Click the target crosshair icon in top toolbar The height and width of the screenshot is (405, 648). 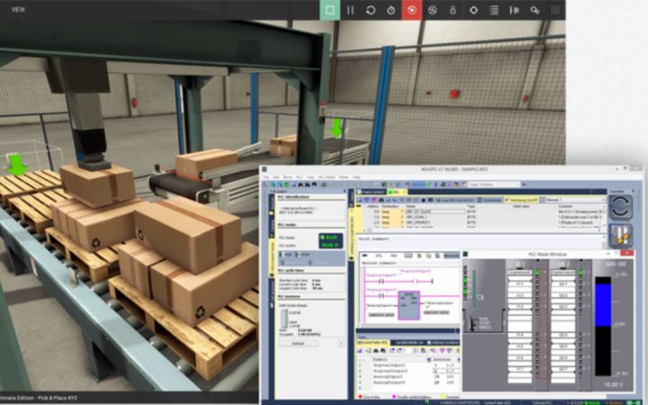point(473,10)
